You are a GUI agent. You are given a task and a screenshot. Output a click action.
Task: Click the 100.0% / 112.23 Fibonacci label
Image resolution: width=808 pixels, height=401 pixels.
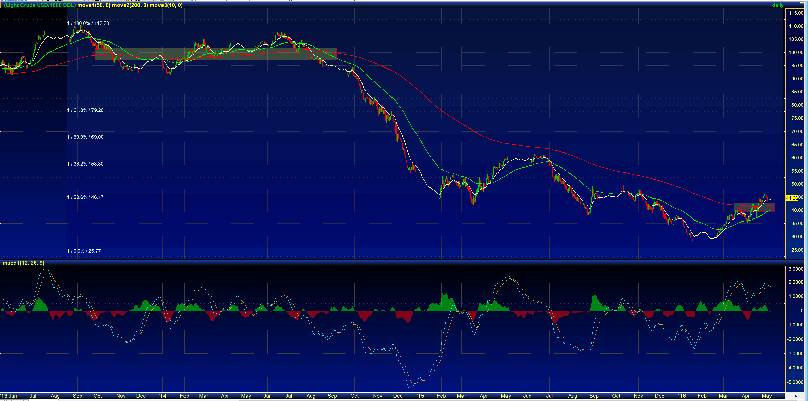pos(88,23)
